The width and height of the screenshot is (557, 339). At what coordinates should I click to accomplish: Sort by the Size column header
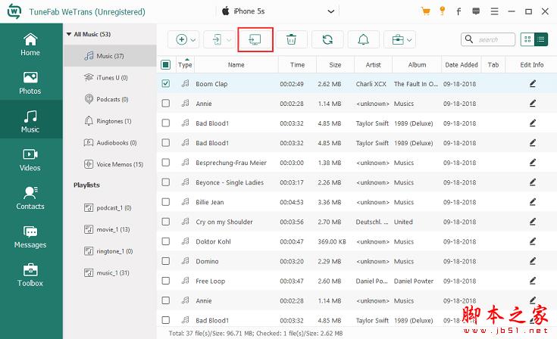[x=335, y=64]
